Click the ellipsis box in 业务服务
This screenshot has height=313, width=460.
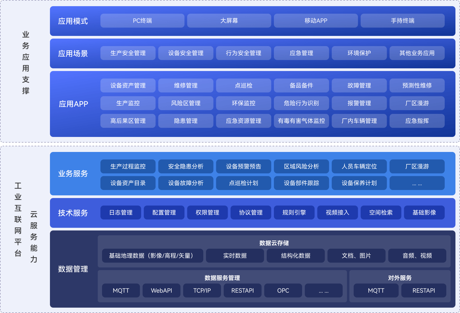click(417, 183)
